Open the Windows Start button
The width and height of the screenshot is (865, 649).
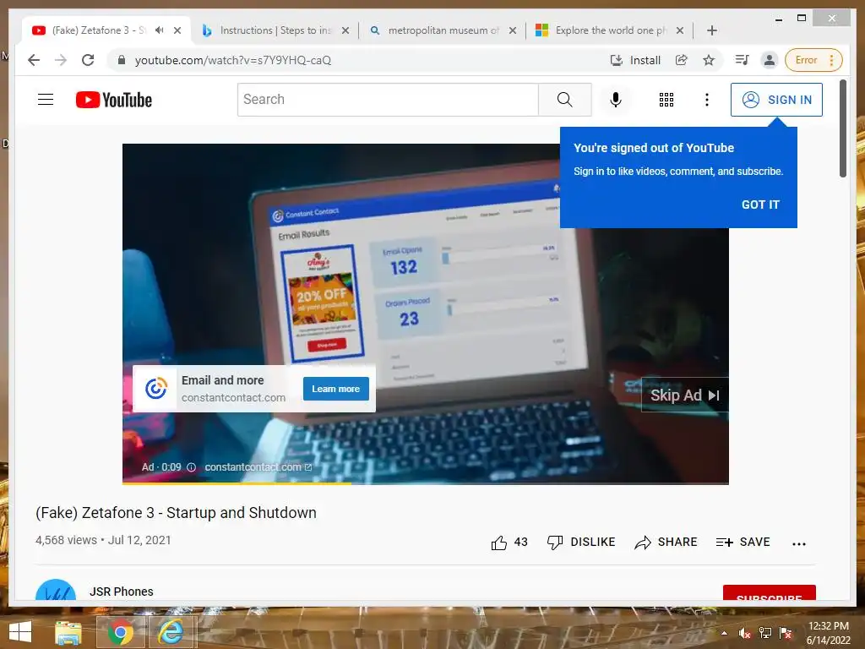click(x=20, y=632)
